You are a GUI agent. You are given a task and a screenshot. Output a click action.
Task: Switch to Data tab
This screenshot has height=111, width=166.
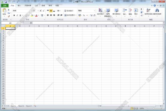click(43, 5)
